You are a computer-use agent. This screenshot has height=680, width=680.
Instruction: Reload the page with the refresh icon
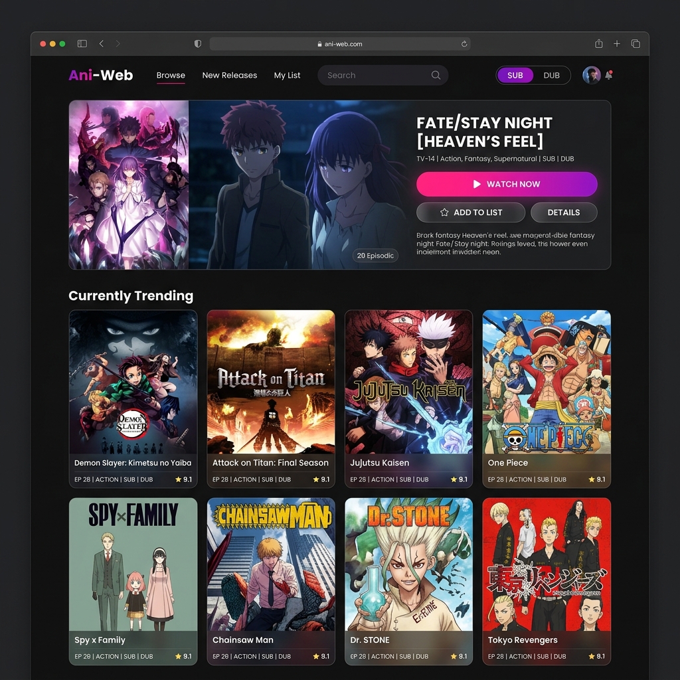pos(464,44)
